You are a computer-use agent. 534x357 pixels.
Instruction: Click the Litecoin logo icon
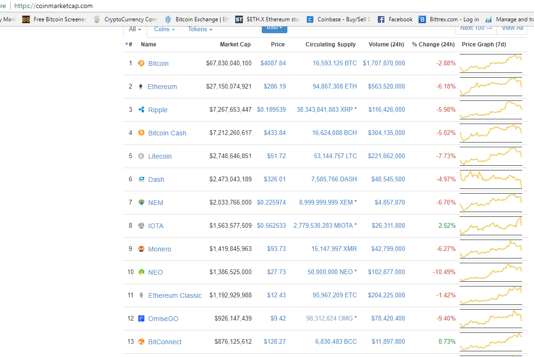[x=141, y=156]
